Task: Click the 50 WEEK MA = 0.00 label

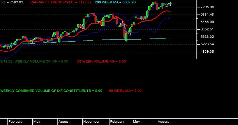Action: pos(125,91)
